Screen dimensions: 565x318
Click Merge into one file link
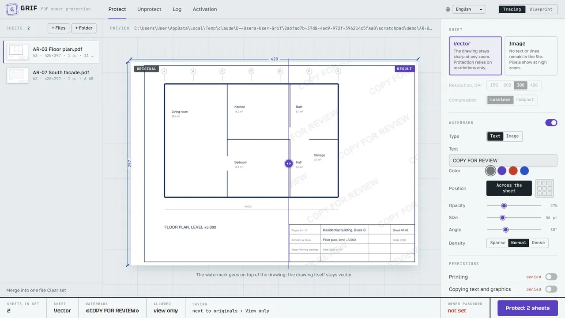26,291
